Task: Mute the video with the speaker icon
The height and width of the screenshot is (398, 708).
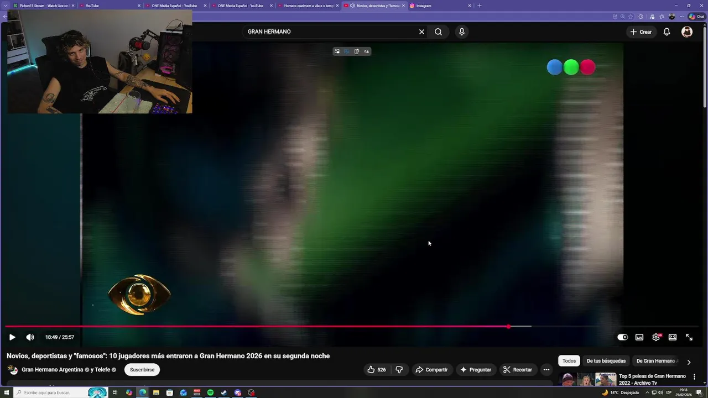Action: tap(30, 337)
